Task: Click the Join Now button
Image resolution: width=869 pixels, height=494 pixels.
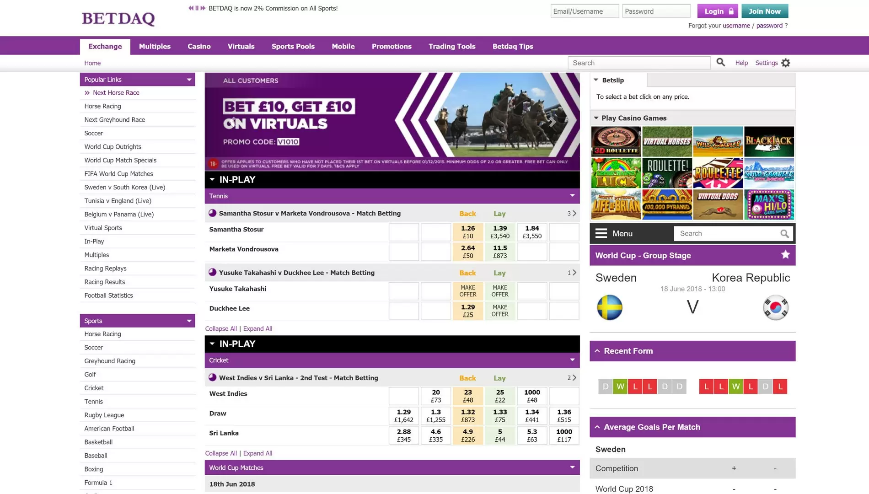Action: (765, 11)
